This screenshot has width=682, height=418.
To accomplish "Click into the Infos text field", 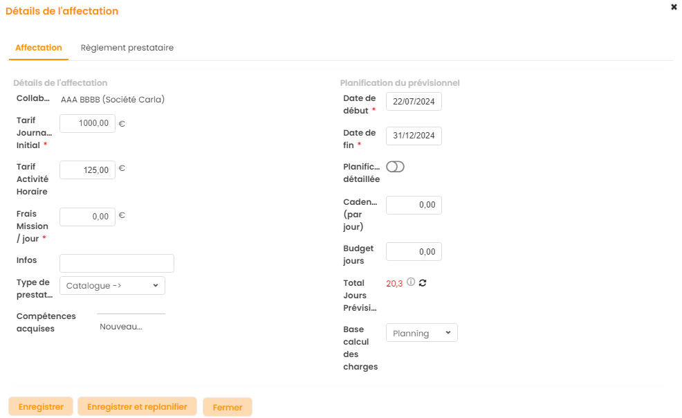I will point(117,263).
